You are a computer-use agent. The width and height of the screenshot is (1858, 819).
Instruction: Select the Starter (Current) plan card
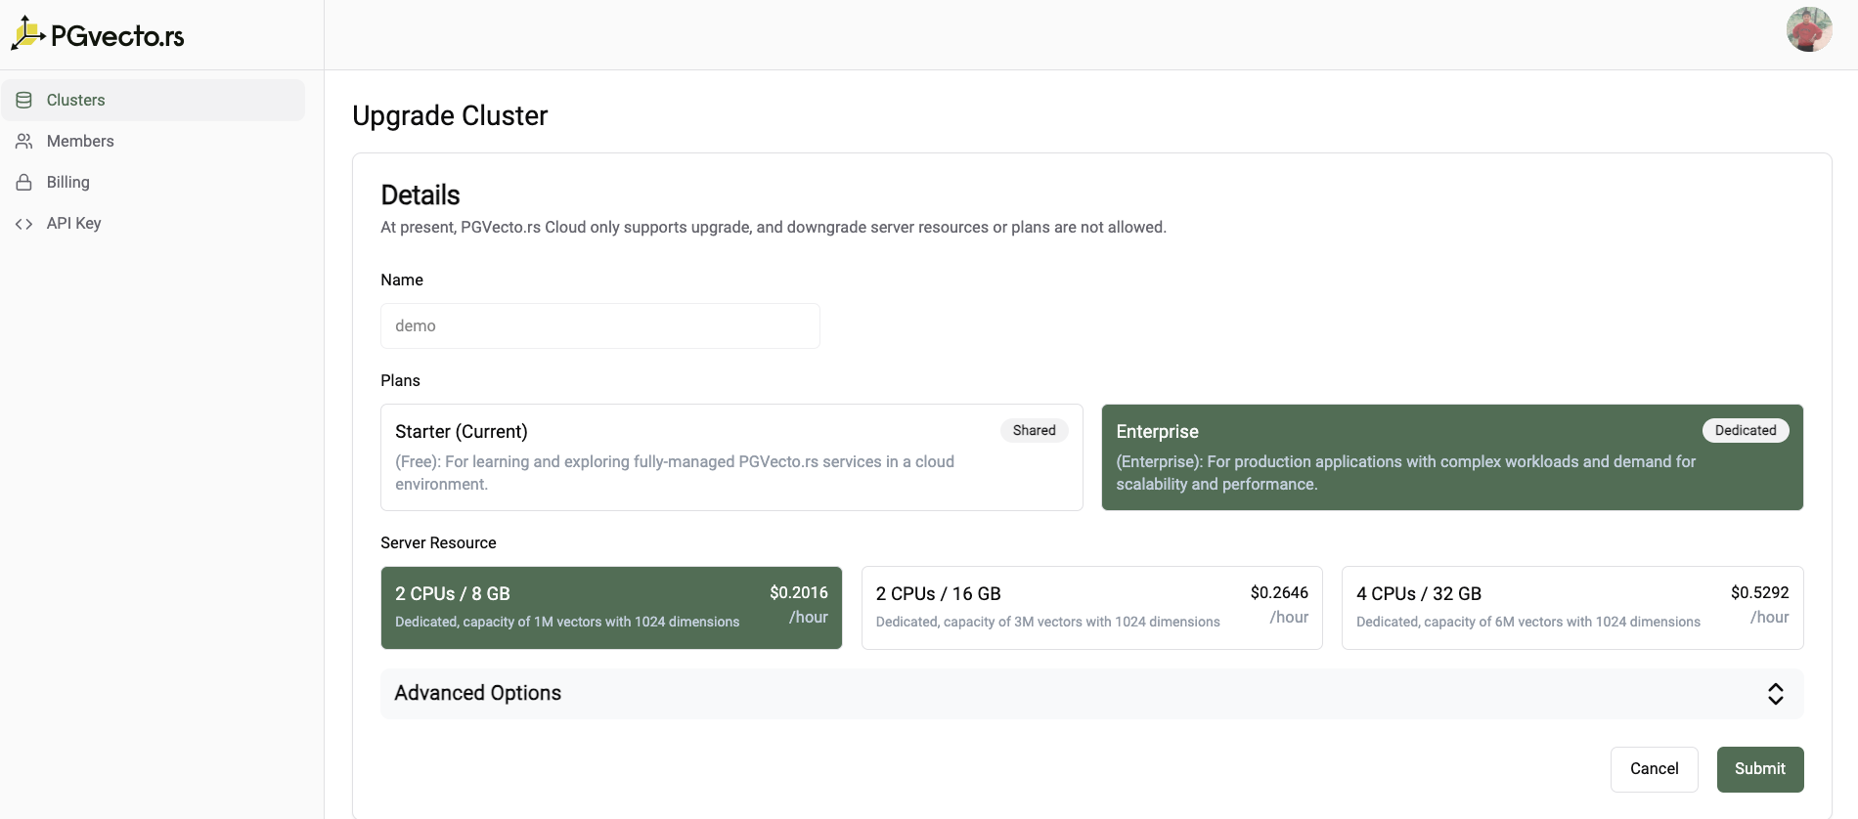click(731, 457)
